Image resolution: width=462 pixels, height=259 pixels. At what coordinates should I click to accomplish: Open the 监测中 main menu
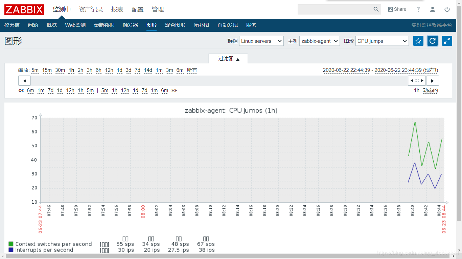[x=62, y=9]
